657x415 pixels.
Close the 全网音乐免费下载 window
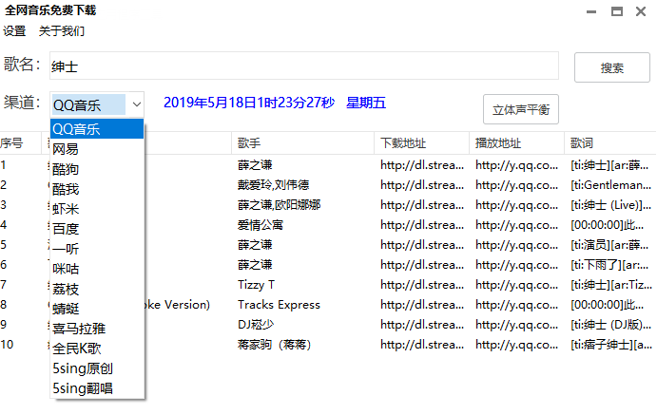tap(641, 11)
